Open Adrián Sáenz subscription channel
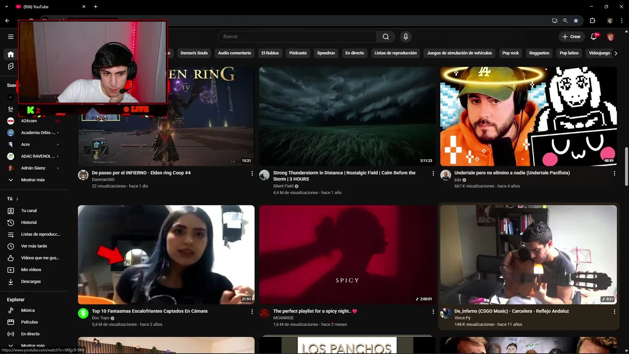Image resolution: width=629 pixels, height=354 pixels. point(34,168)
